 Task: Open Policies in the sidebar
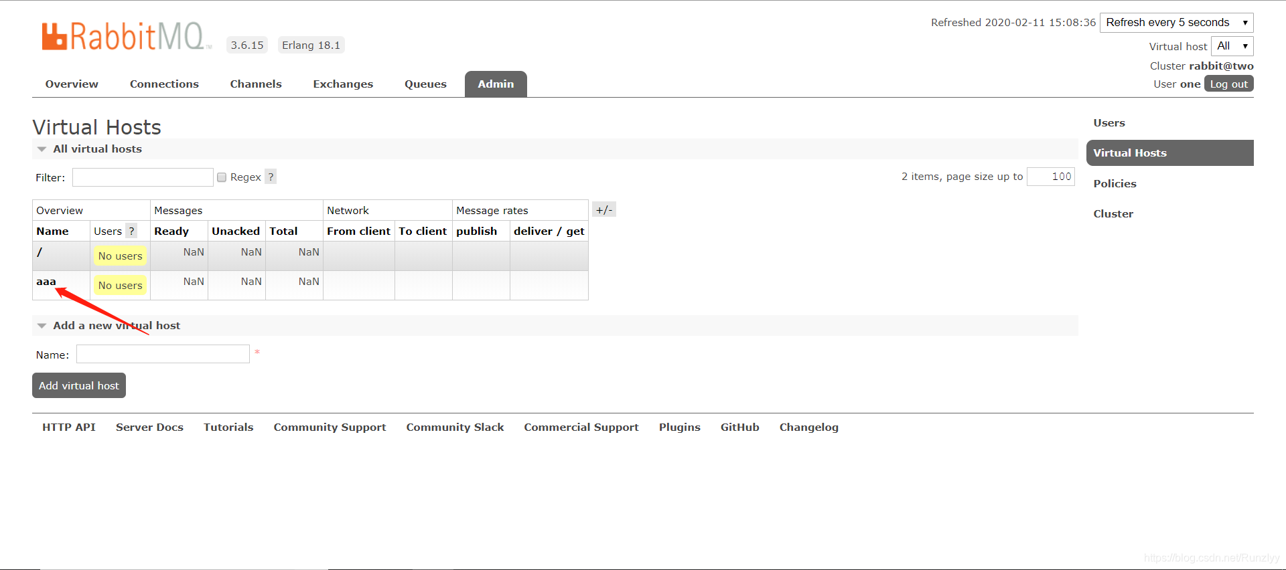tap(1115, 183)
